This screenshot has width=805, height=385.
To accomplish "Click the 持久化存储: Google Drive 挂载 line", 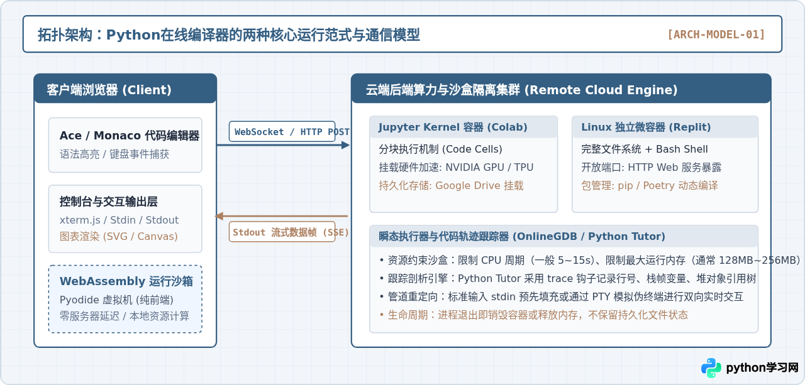I will 451,186.
